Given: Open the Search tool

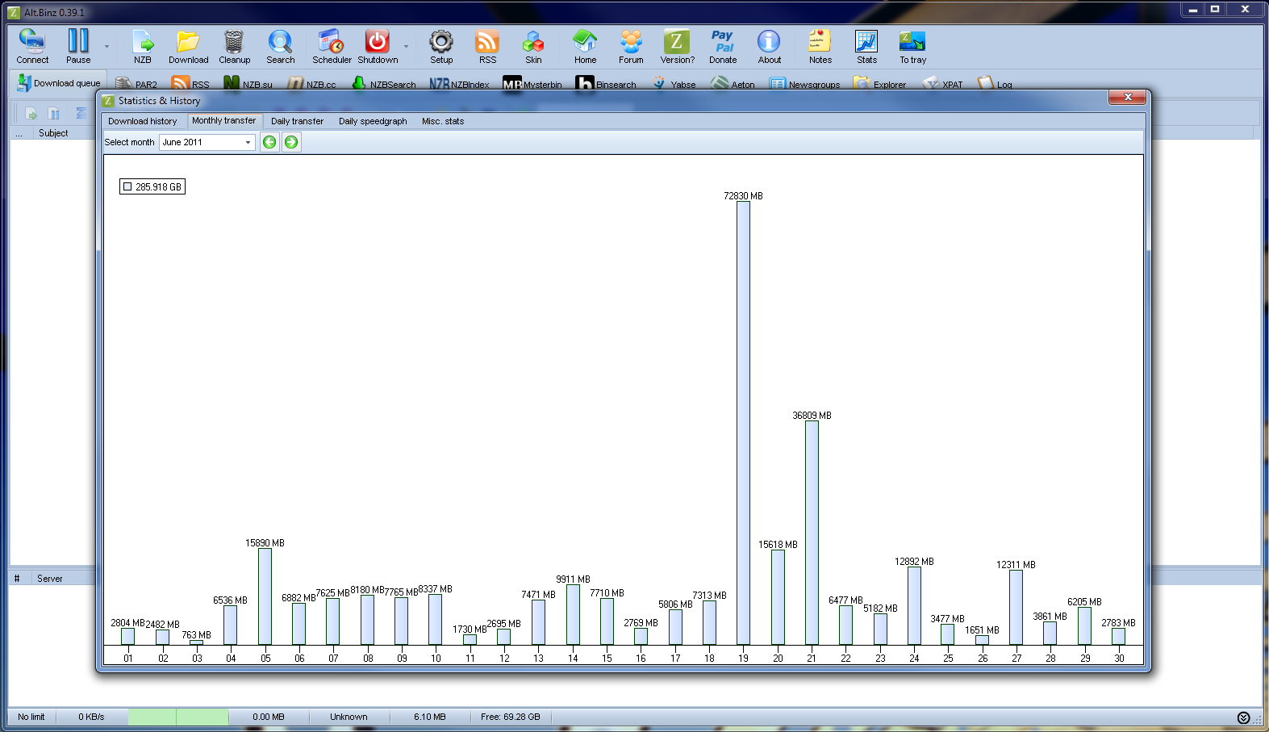Looking at the screenshot, I should 280,46.
